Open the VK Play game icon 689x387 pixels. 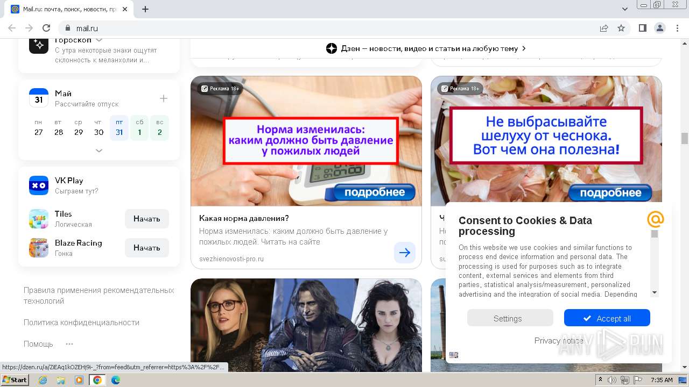coord(39,185)
